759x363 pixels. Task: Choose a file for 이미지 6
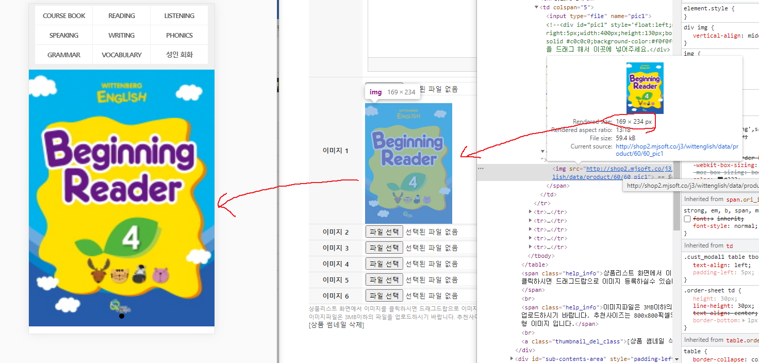point(384,296)
